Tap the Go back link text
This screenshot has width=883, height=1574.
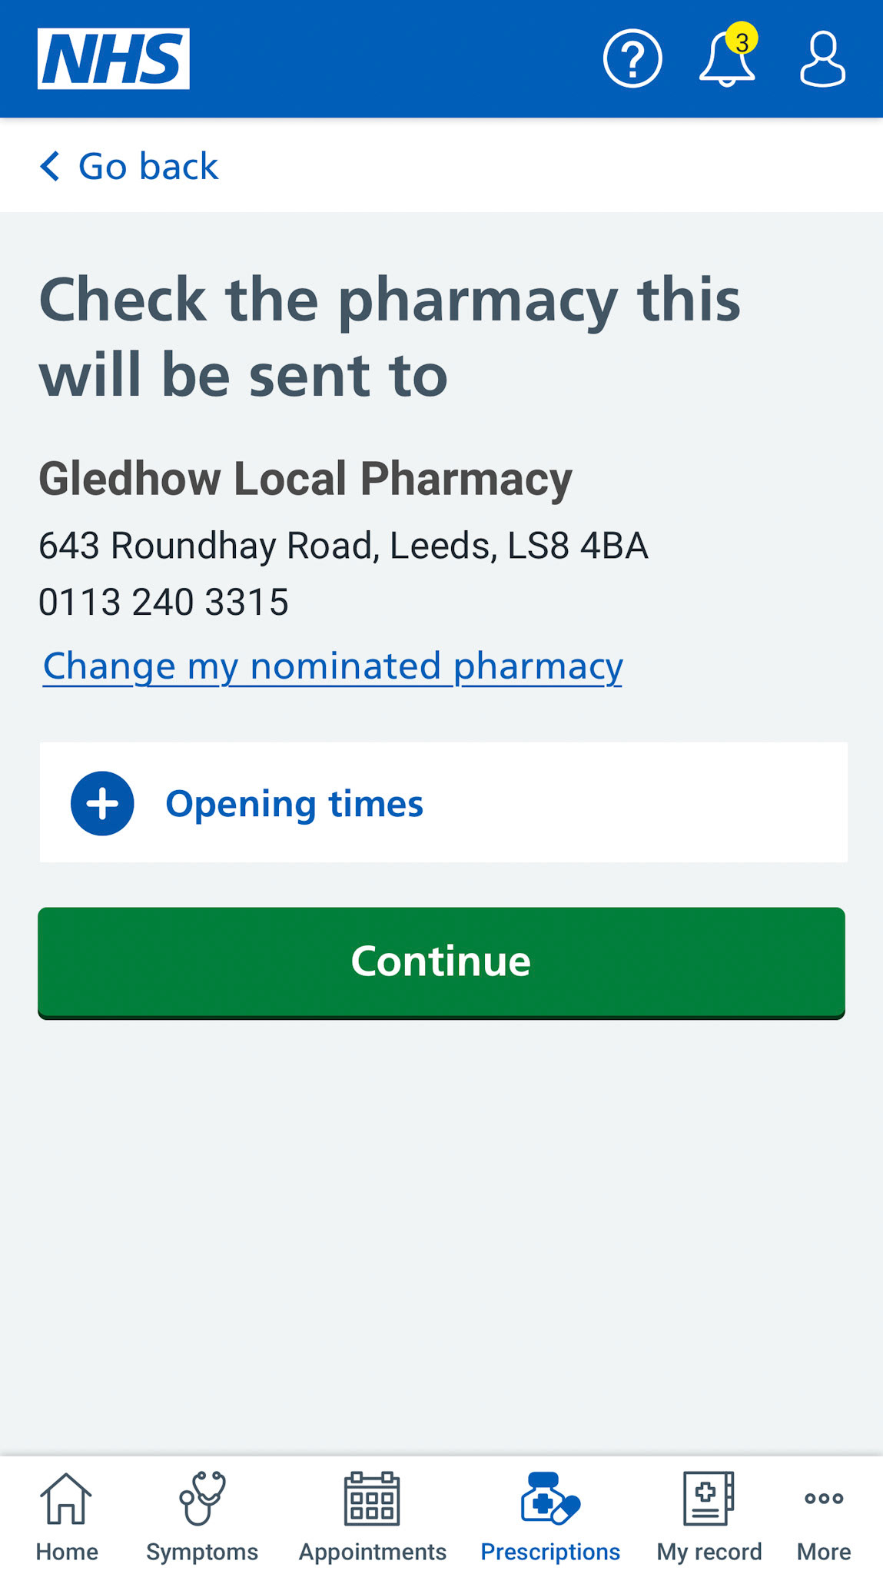click(148, 166)
